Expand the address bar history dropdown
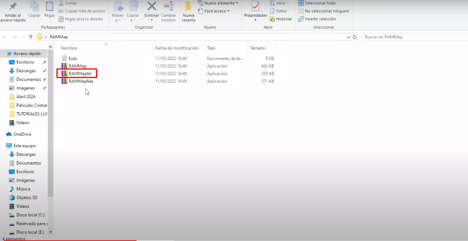468x241 pixels. [348, 37]
